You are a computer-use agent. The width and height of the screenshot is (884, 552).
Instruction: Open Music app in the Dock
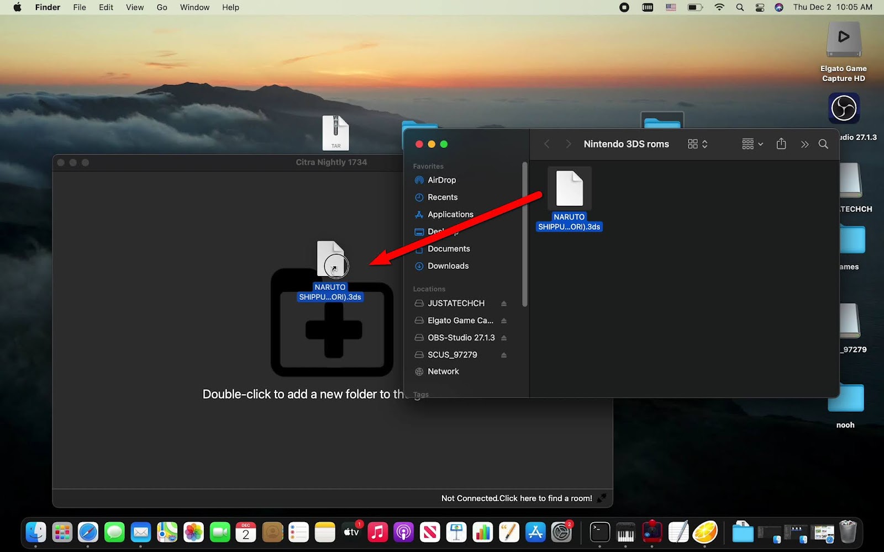click(x=377, y=533)
